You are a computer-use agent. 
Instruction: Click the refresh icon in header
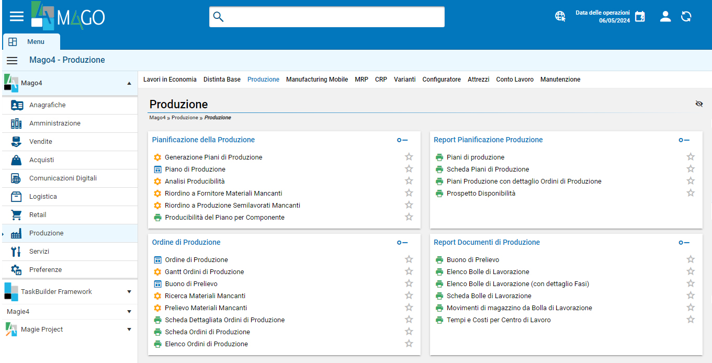click(x=686, y=16)
